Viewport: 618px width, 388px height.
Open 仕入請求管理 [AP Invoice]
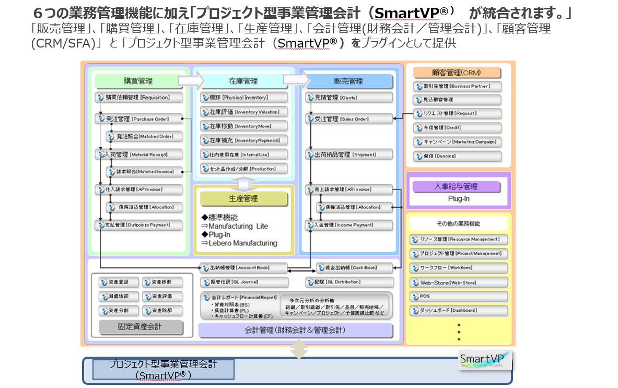click(x=139, y=190)
